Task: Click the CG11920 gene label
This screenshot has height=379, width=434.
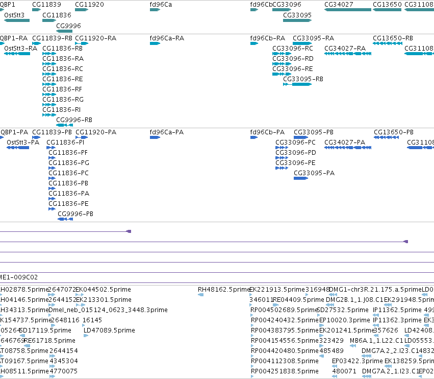Action: coord(89,5)
